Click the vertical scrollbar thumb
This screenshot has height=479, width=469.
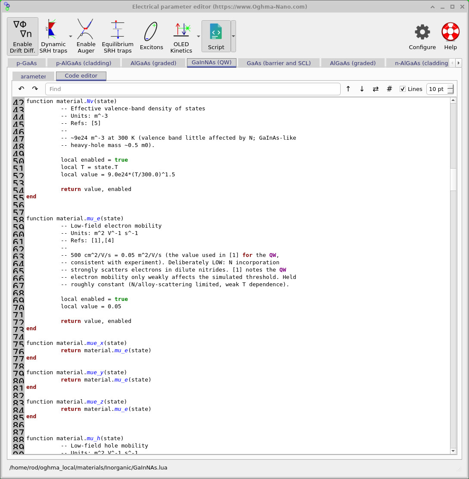coord(453,179)
